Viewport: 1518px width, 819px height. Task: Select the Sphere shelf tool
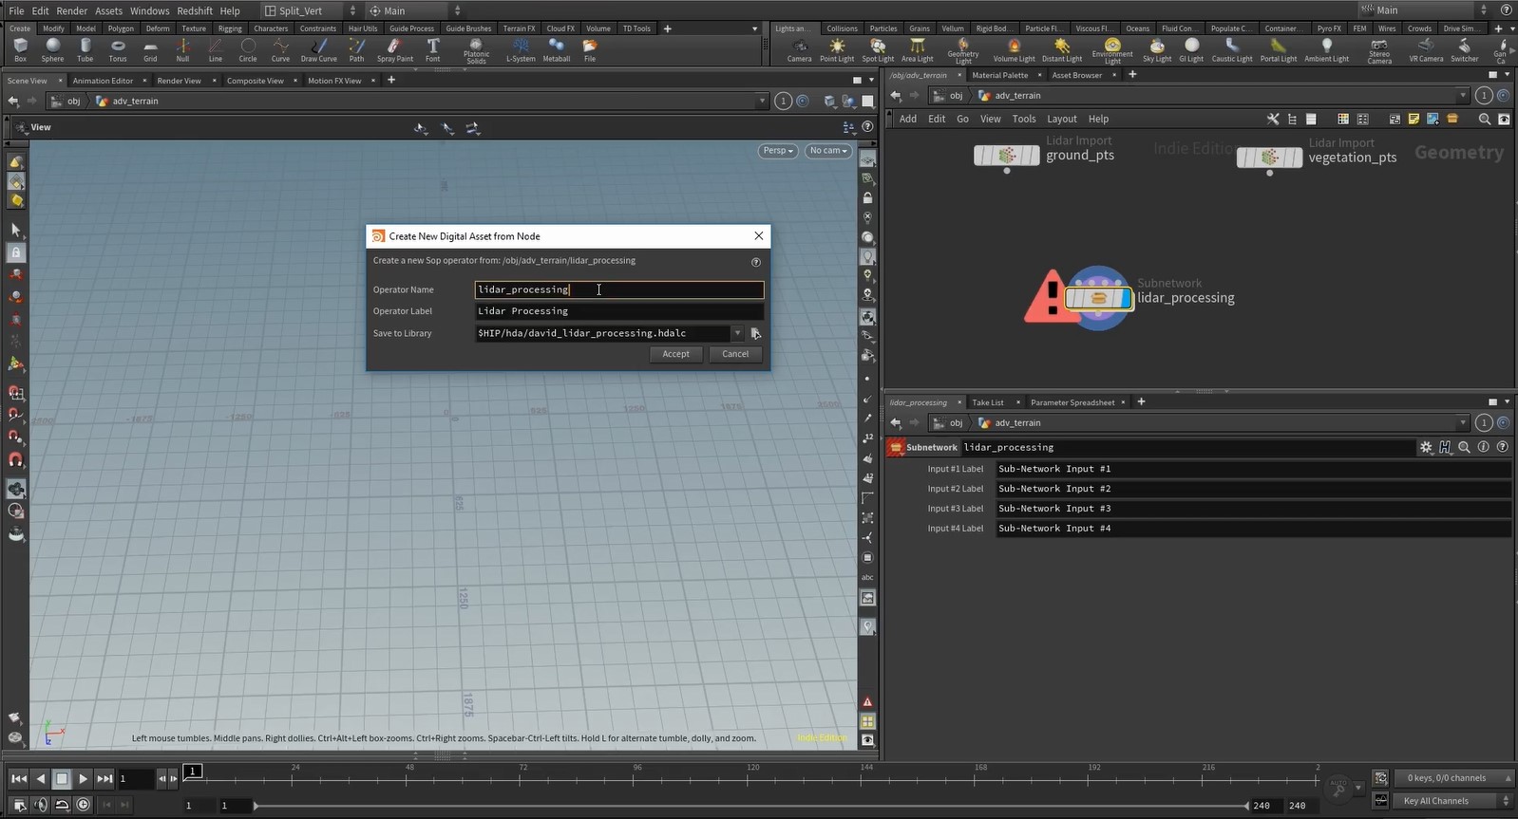52,48
